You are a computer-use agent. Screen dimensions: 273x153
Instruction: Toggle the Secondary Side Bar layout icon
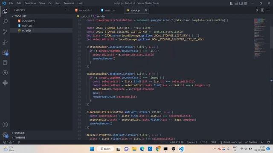pyautogui.click(x=241, y=3)
